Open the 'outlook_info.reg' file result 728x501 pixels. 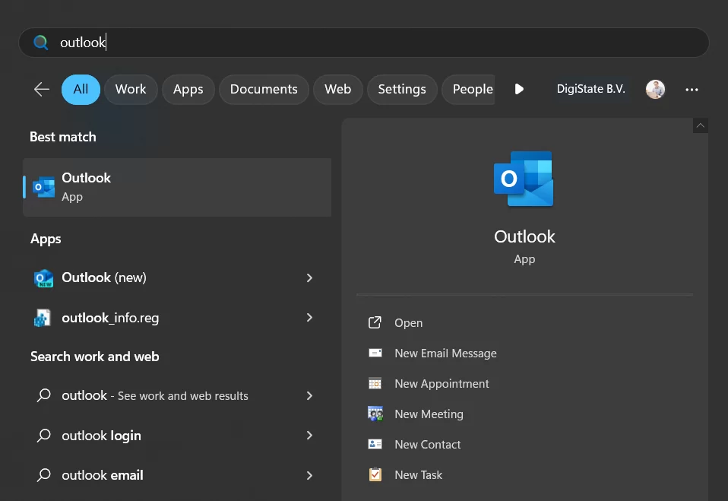[x=177, y=318]
